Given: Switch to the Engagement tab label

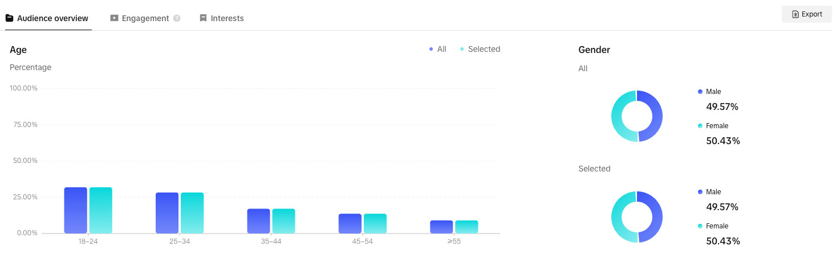Looking at the screenshot, I should pos(145,18).
